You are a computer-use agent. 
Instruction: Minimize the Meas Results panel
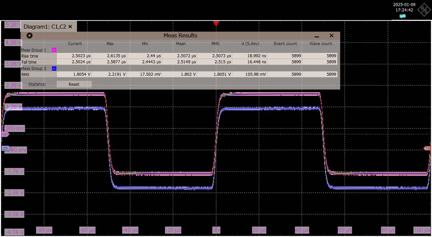coord(317,36)
